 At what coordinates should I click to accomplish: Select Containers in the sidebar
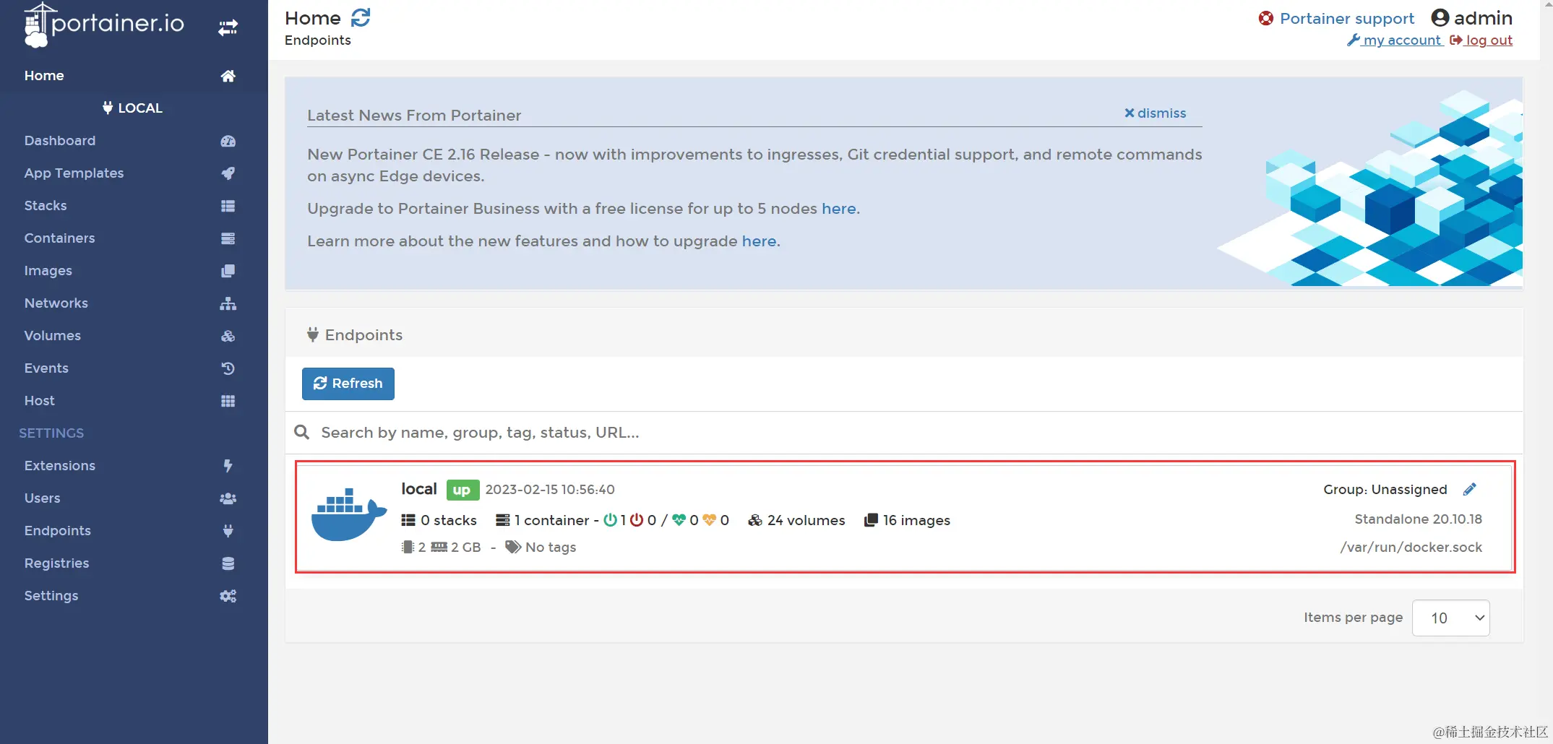[x=59, y=238]
